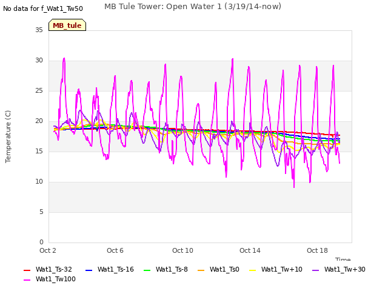Image resolution: width=388 pixels, height=291 pixels.
Task: Click the blue Wat1_Ts-16 legend swatch
Action: tap(89, 270)
